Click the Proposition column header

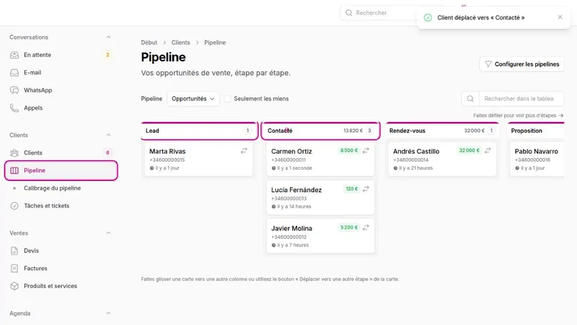pos(535,131)
